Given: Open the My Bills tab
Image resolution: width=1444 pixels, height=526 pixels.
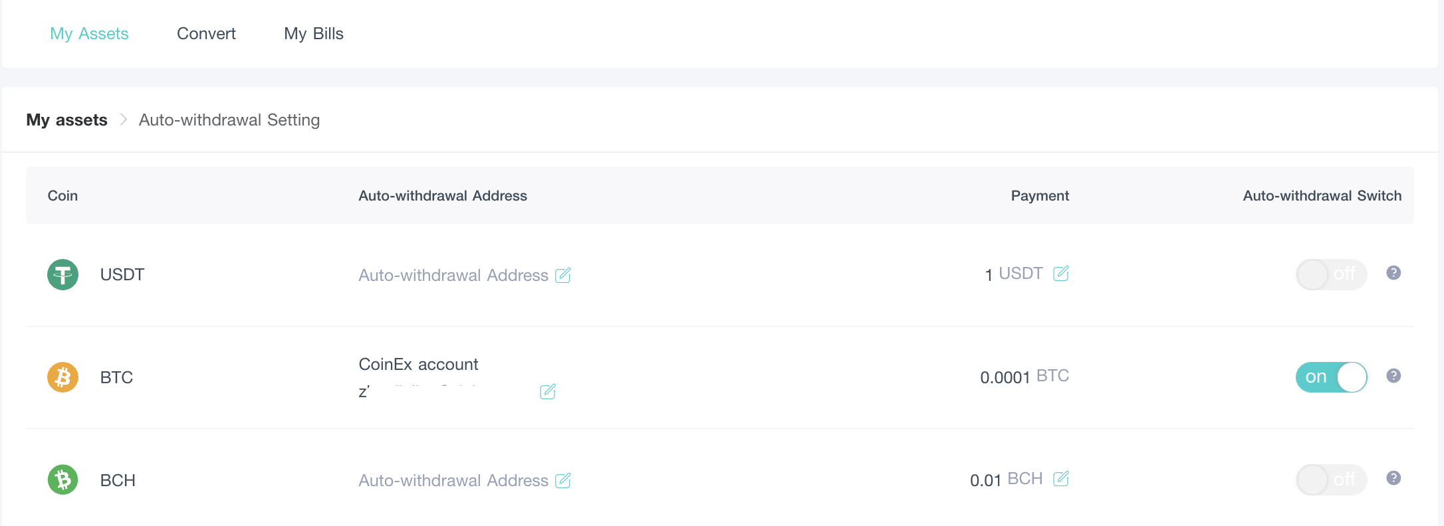Looking at the screenshot, I should [314, 33].
